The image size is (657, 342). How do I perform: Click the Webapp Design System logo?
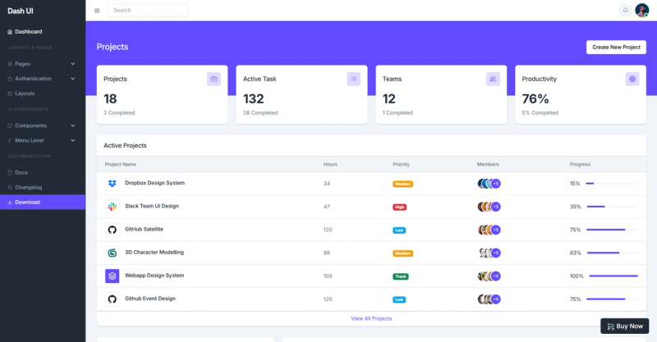coord(112,276)
